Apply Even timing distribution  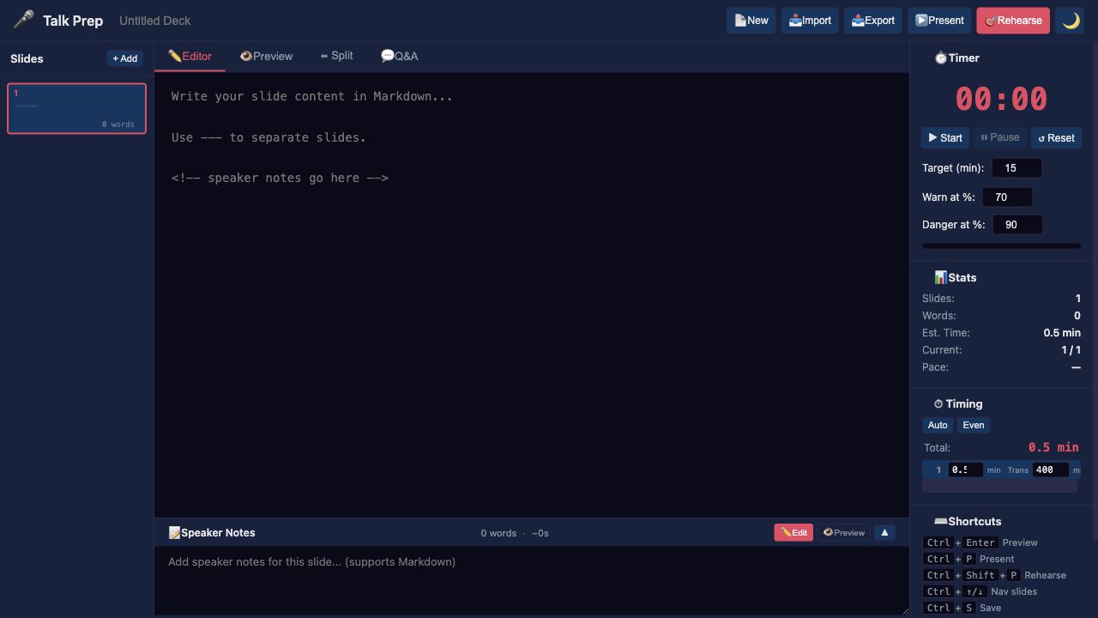pos(974,425)
